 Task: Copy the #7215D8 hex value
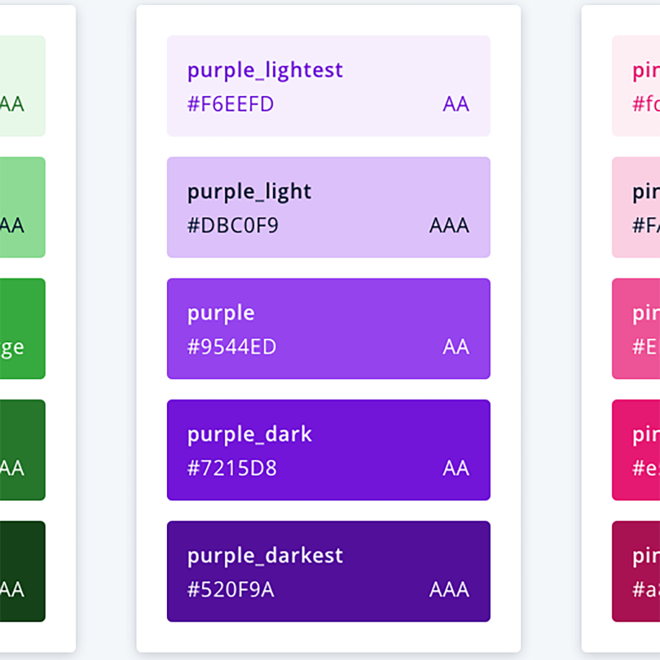[232, 469]
